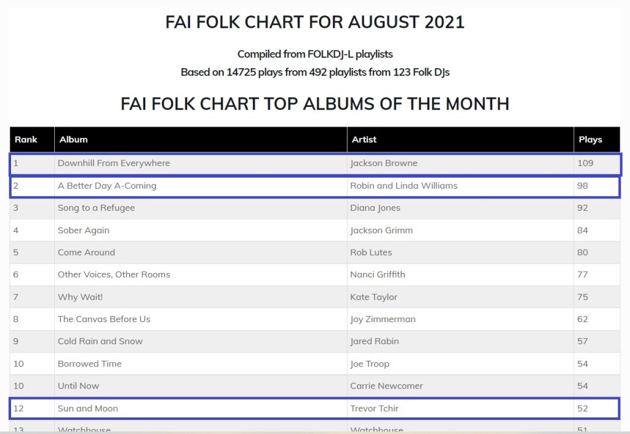Select the Borrowed Time album

point(90,364)
